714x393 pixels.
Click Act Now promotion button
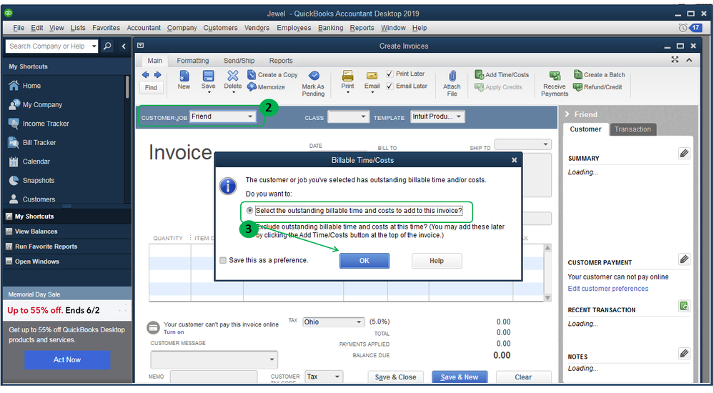67,359
